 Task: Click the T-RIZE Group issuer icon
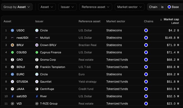37,104
